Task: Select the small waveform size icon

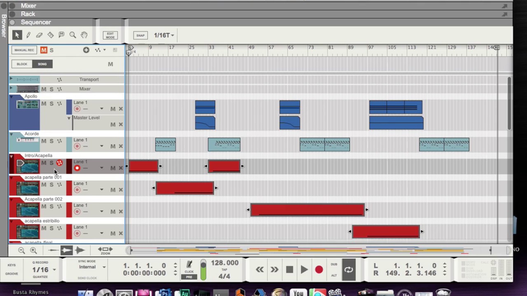Action: coord(53,250)
